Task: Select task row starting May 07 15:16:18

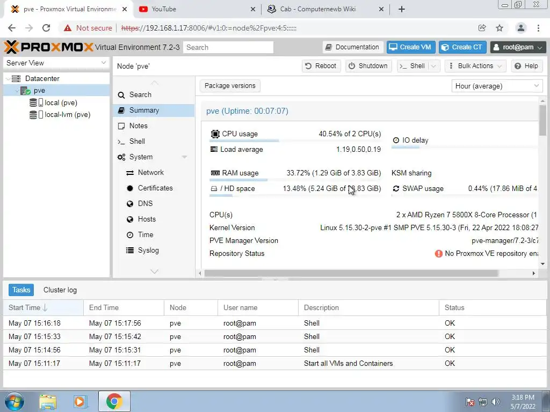Action: pyautogui.click(x=274, y=323)
